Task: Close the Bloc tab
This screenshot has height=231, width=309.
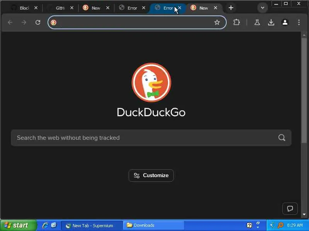Action: click(x=36, y=8)
